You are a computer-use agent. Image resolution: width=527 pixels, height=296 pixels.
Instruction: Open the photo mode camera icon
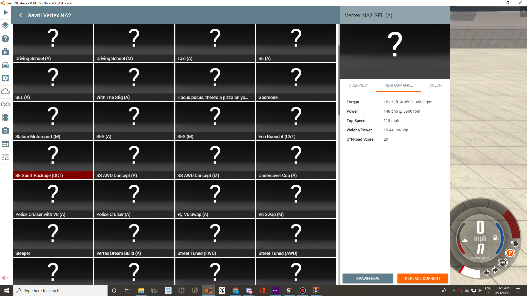(5, 131)
